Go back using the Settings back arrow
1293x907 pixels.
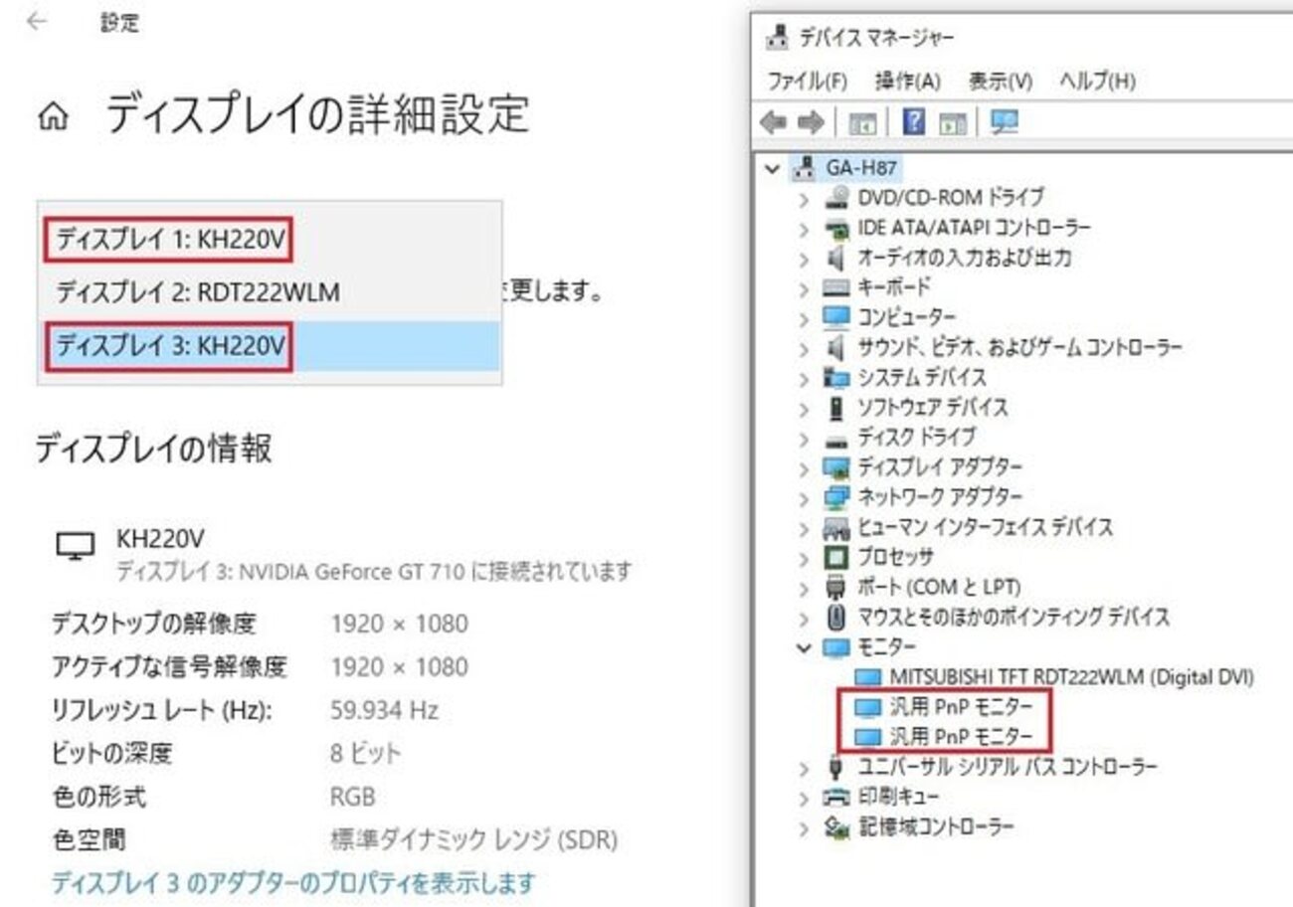coord(38,22)
